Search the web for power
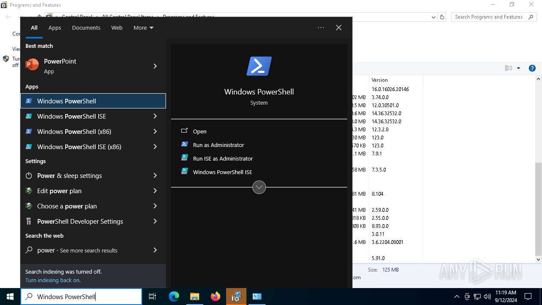 pos(84,250)
